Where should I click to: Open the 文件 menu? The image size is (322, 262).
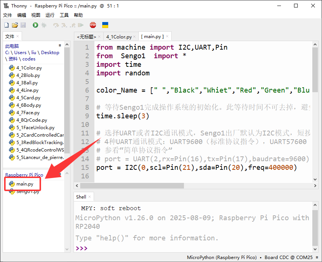tap(7, 15)
